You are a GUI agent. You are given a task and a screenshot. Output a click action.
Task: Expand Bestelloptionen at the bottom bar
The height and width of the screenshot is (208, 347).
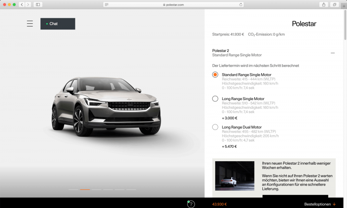[320, 204]
